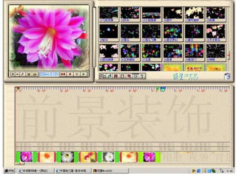236x176 pixels.
Task: Click the open folder icon under the preview
Action: [x=35, y=74]
